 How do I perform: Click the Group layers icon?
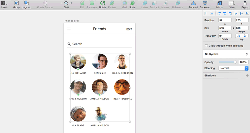pos(16,3)
